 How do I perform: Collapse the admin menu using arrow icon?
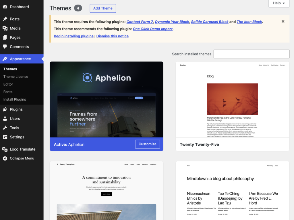tap(5, 158)
